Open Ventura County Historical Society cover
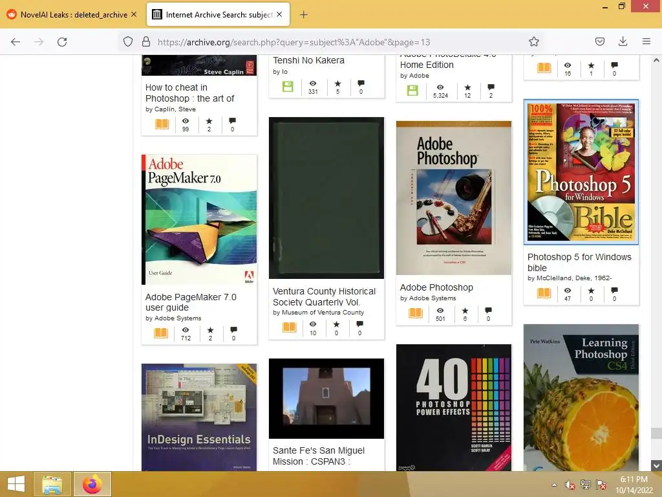The width and height of the screenshot is (662, 497). 326,198
